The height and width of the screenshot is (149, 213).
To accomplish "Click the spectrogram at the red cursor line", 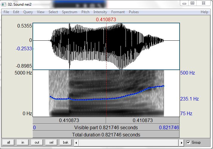I will coord(106,93).
